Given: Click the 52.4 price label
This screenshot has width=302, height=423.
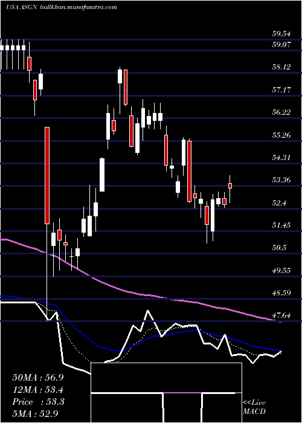Looking at the screenshot, I should pyautogui.click(x=279, y=202).
